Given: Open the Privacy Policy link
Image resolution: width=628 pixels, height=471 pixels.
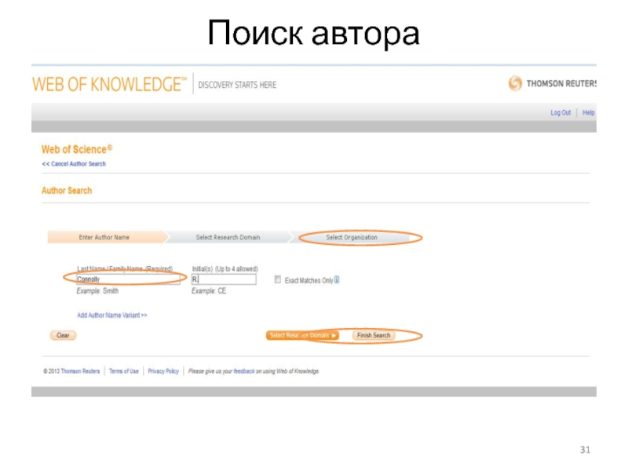Looking at the screenshot, I should coord(163,371).
